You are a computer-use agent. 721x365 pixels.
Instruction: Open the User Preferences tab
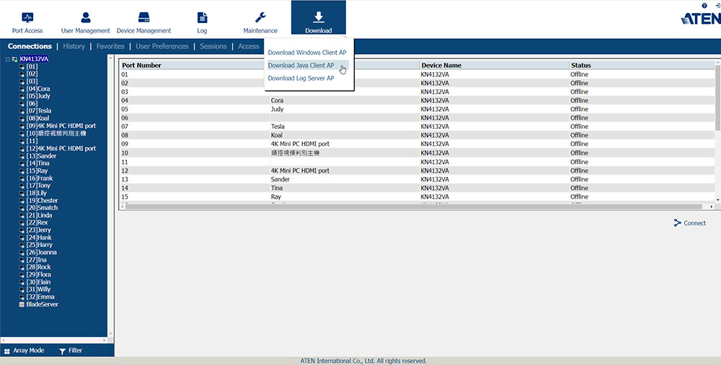click(162, 46)
